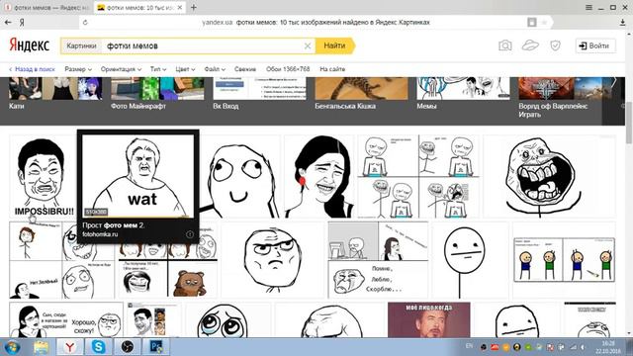
Task: Click the fotohomka.ru source link
Action: (100, 234)
